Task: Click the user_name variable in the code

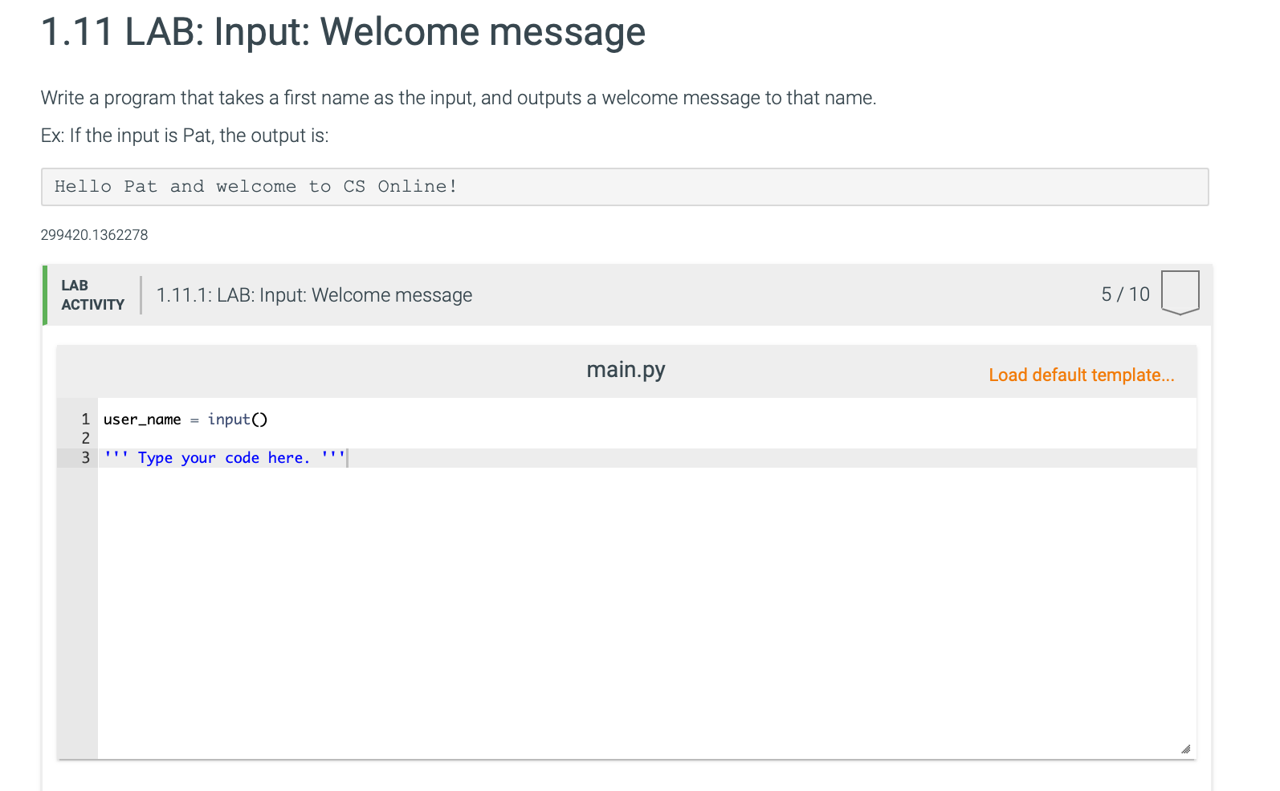Action: coord(142,420)
